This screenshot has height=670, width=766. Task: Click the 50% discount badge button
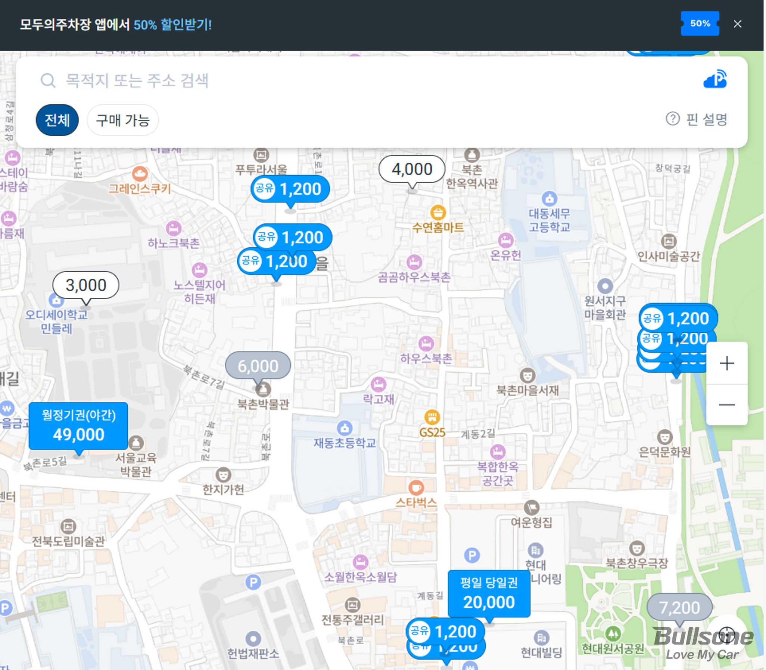coord(700,24)
